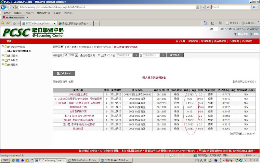Image resolution: width=260 pixels, height=163 pixels.
Task: Click the calendar picker after 2008/12/01 field
Action: [136, 55]
